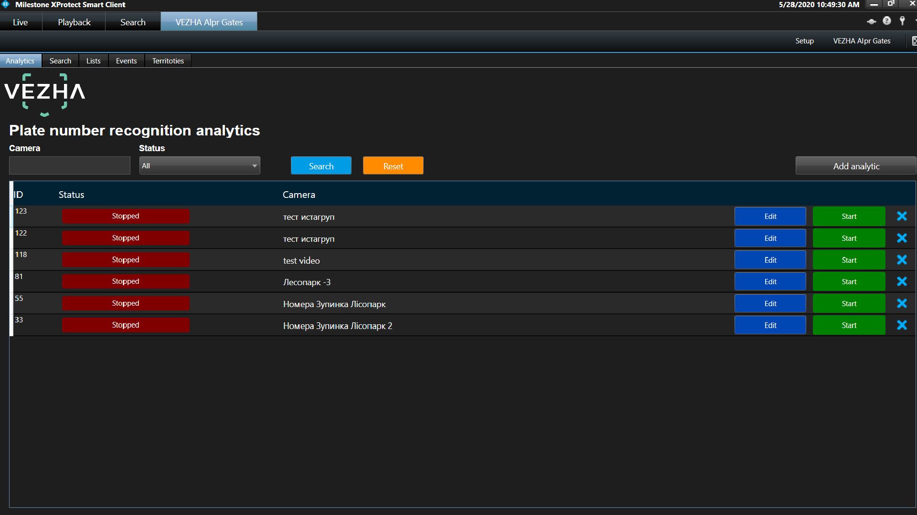Screen dimensions: 917x515
Task: Click the Stopped status badge of ID 123
Action: tap(126, 216)
